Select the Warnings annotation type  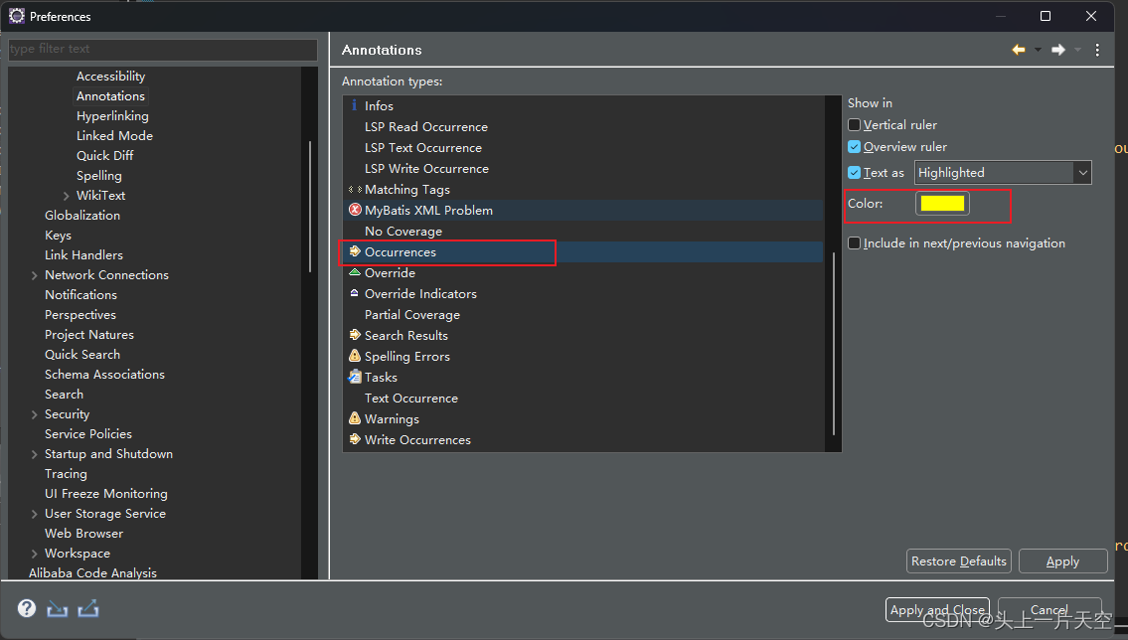click(392, 418)
